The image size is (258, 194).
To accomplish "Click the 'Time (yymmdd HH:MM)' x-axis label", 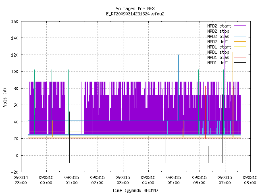I will point(135,190).
